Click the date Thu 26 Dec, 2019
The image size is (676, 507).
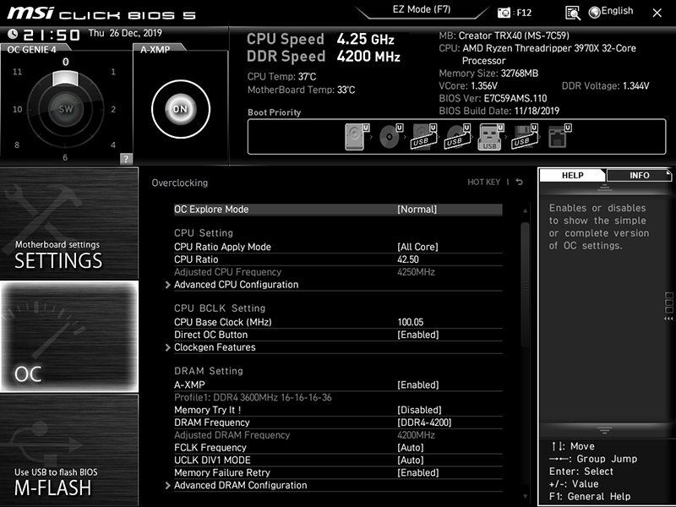tap(125, 33)
